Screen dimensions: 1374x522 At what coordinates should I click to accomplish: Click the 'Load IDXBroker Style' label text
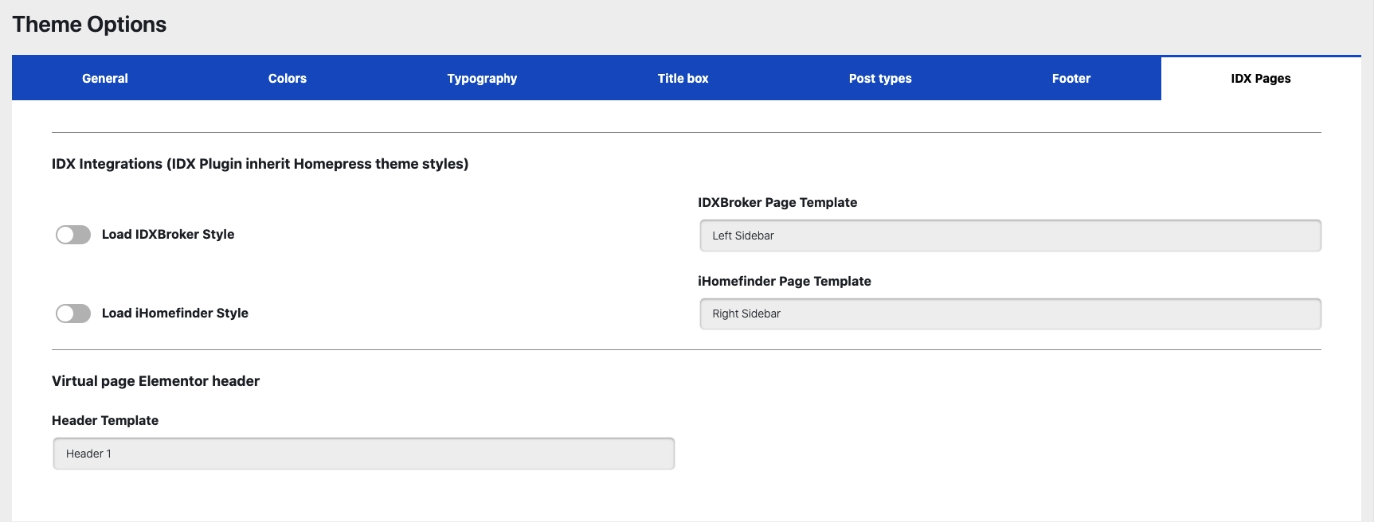coord(168,234)
